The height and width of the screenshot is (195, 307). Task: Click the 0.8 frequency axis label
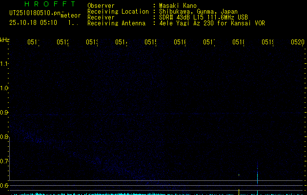[4, 136]
